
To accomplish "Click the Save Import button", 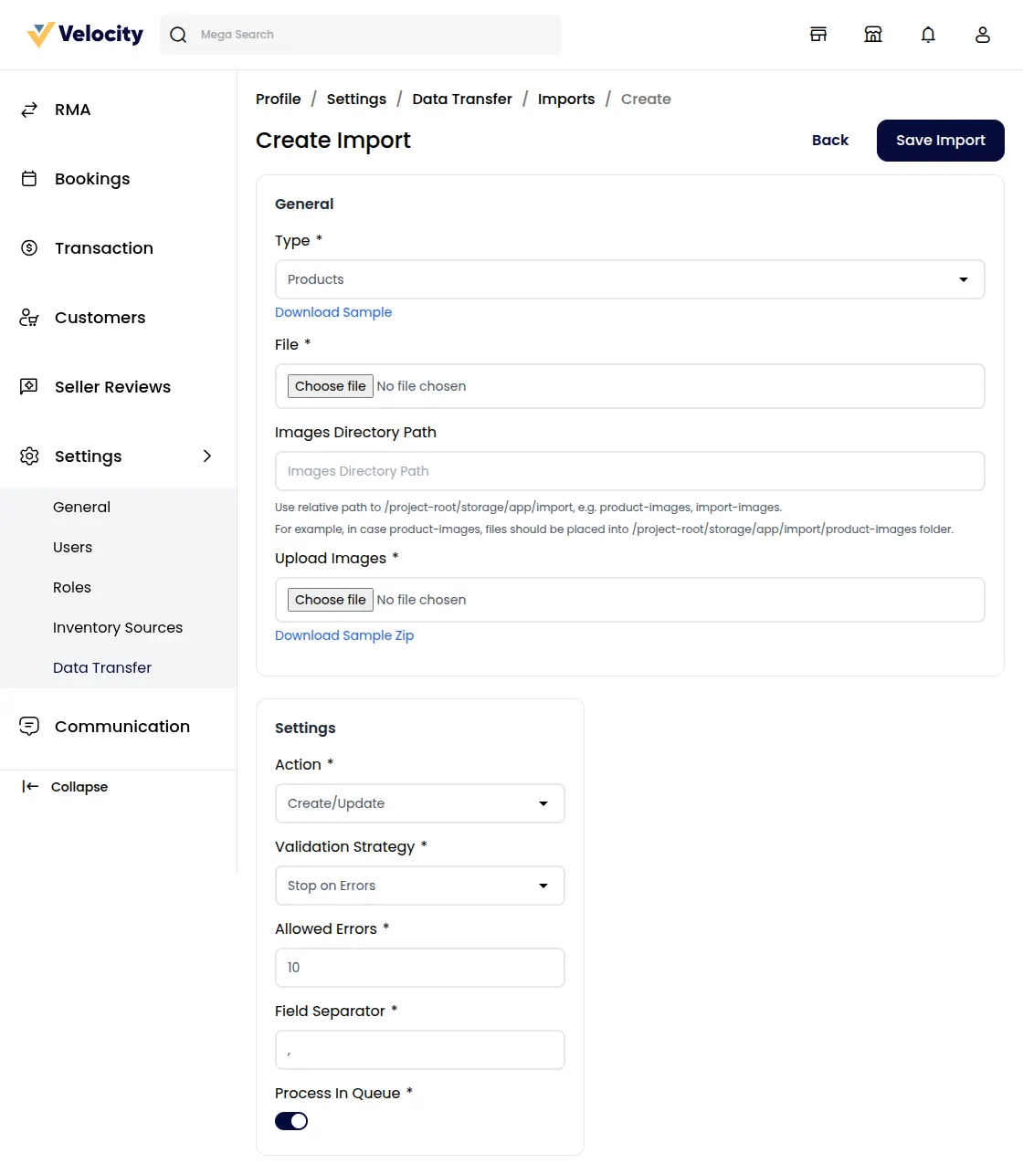I will tap(940, 141).
